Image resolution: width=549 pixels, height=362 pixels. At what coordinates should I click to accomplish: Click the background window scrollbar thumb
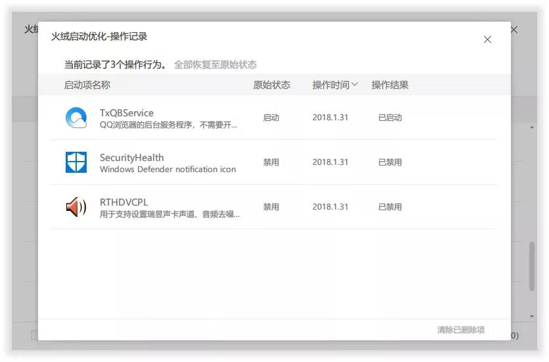point(531,266)
